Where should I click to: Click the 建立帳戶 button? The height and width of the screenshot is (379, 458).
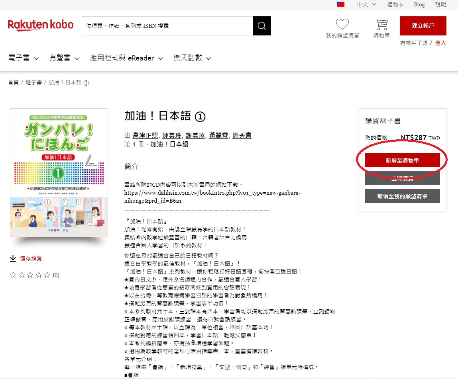pos(423,26)
